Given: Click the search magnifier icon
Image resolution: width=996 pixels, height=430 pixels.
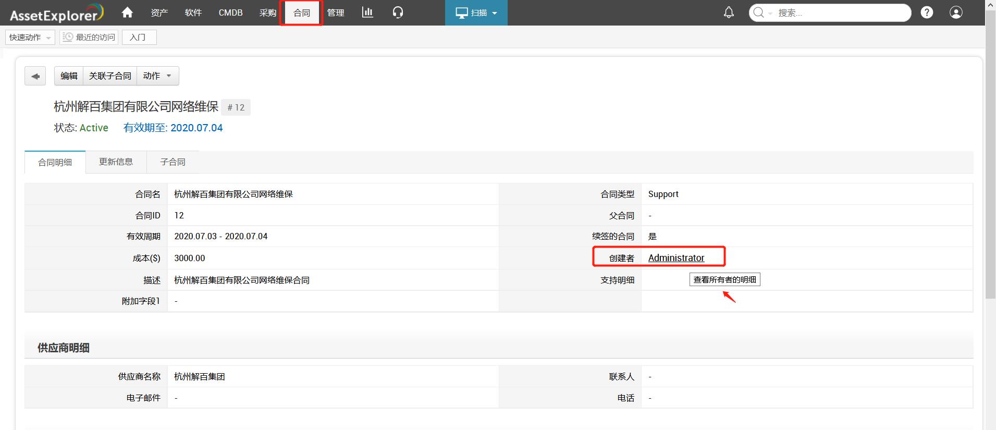Looking at the screenshot, I should click(759, 13).
